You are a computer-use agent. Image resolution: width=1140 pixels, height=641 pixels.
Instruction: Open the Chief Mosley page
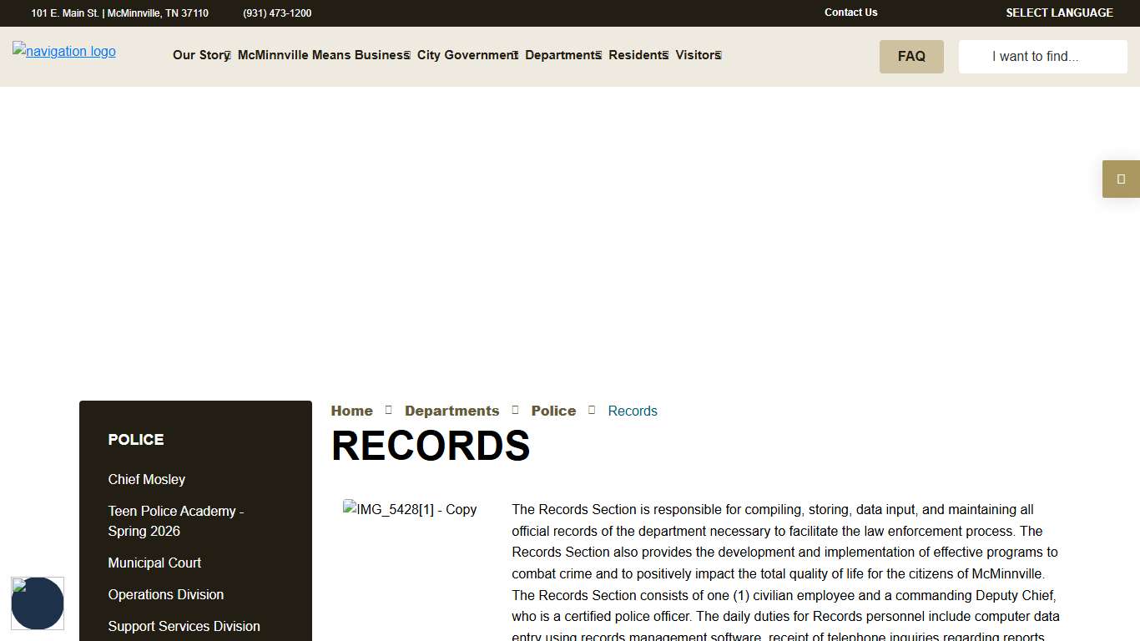click(146, 479)
